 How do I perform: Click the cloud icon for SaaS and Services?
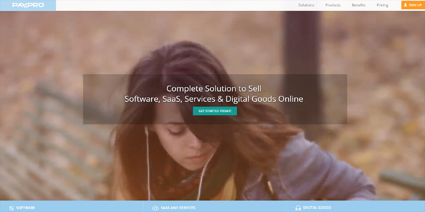pos(155,208)
